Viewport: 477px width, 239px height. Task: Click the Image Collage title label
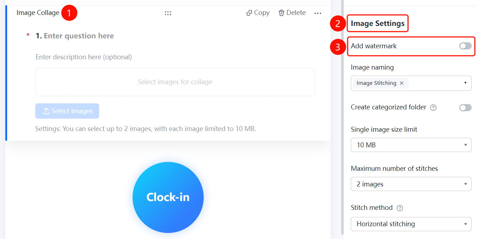click(38, 13)
